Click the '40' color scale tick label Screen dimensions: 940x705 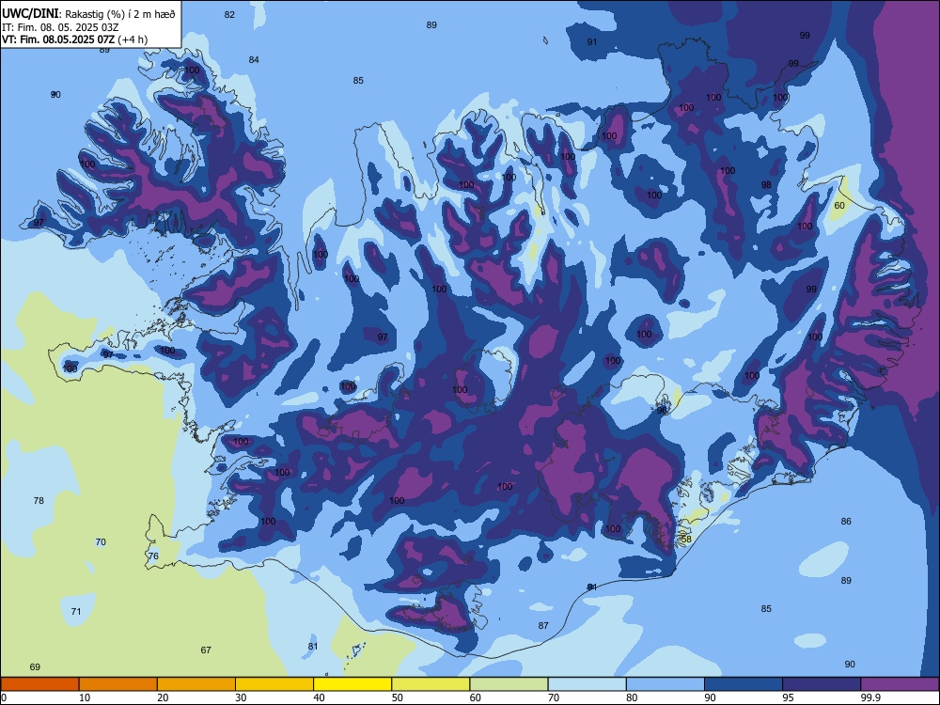[x=319, y=697]
